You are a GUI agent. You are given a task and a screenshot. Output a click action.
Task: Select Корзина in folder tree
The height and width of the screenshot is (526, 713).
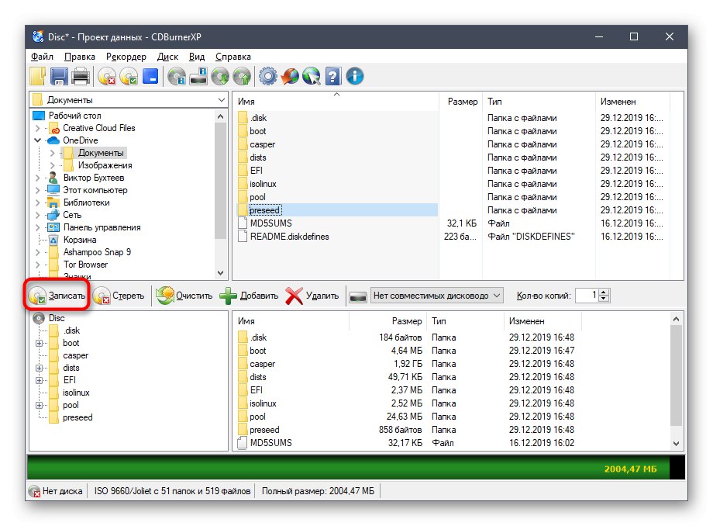pyautogui.click(x=80, y=240)
